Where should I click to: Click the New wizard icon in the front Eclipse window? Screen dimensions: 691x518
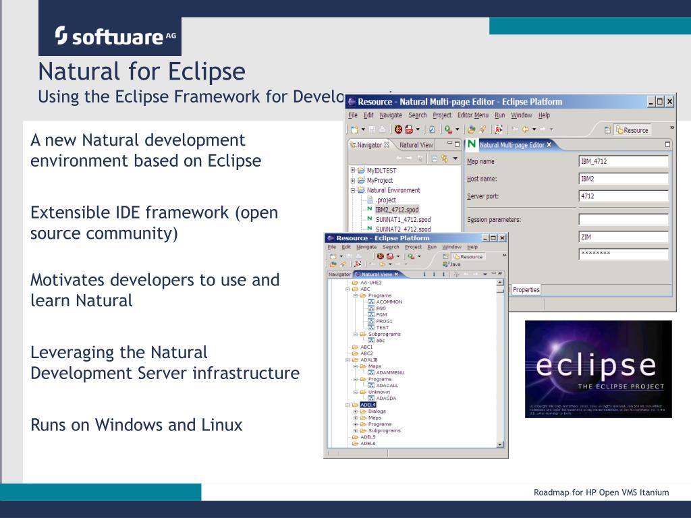333,256
